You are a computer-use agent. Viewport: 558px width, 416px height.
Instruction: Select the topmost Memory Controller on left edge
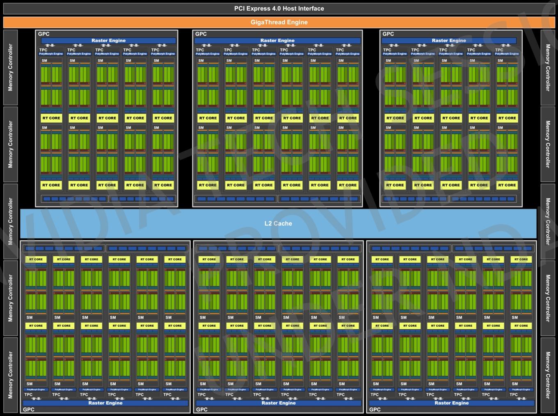(x=11, y=67)
